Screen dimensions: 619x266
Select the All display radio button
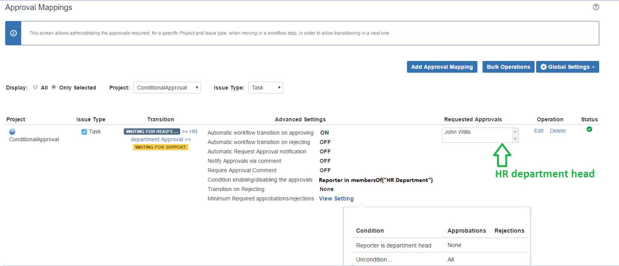[x=35, y=87]
